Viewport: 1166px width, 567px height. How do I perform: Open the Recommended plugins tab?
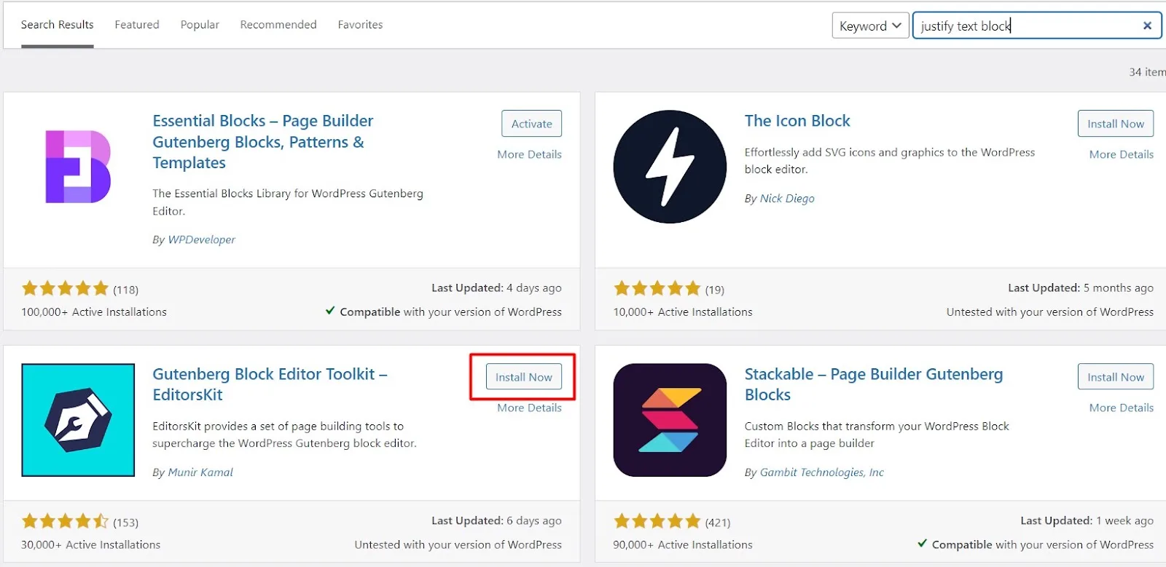(x=278, y=25)
